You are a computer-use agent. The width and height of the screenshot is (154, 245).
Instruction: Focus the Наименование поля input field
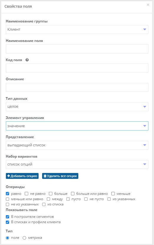point(77,49)
